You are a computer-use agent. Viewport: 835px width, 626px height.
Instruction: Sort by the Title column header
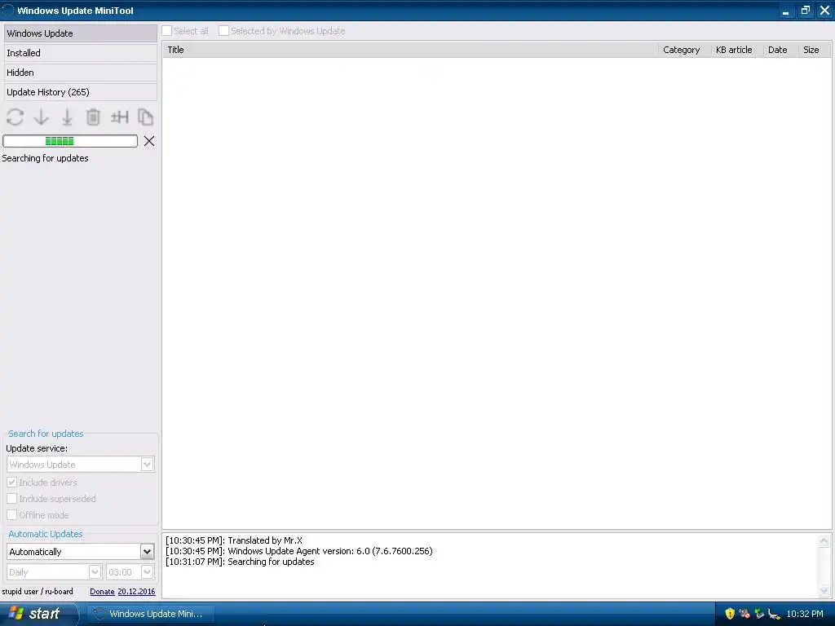point(410,50)
